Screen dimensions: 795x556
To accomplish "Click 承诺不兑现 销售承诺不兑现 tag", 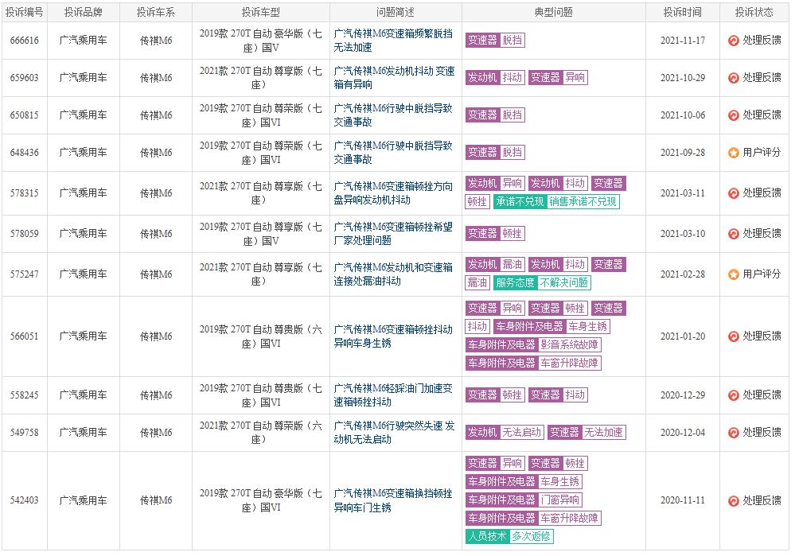I will click(x=556, y=202).
